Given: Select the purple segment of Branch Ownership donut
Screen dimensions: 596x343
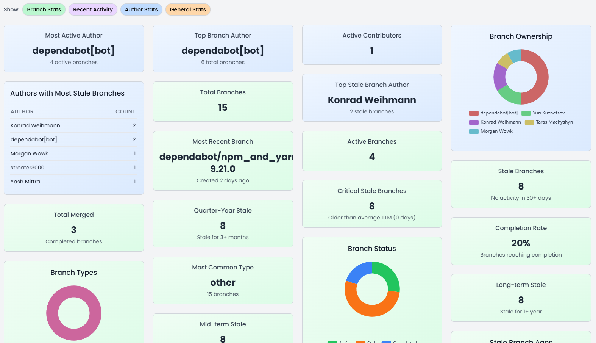Looking at the screenshot, I should pos(499,77).
